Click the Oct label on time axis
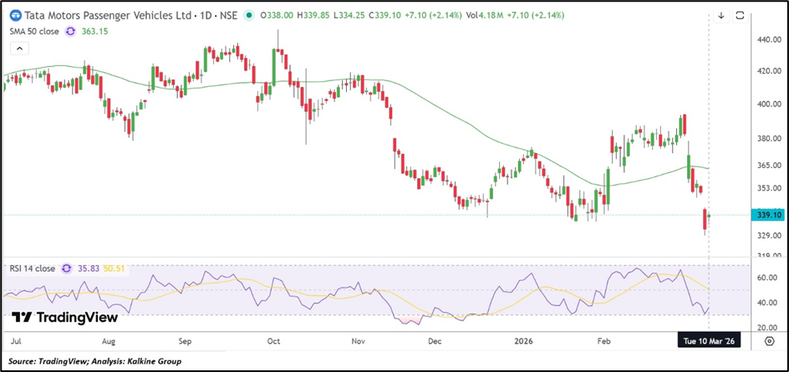789x372 pixels. [272, 342]
